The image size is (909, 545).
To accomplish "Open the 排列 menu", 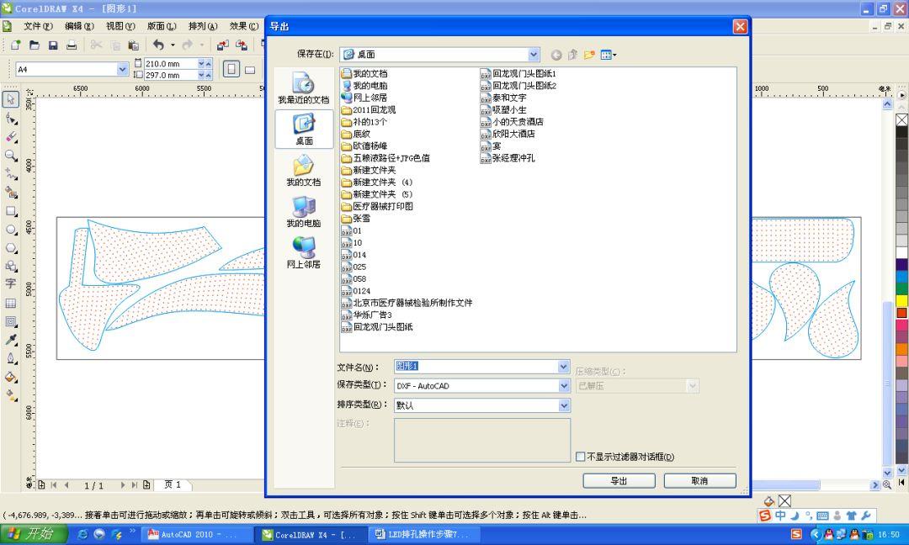I will (203, 26).
